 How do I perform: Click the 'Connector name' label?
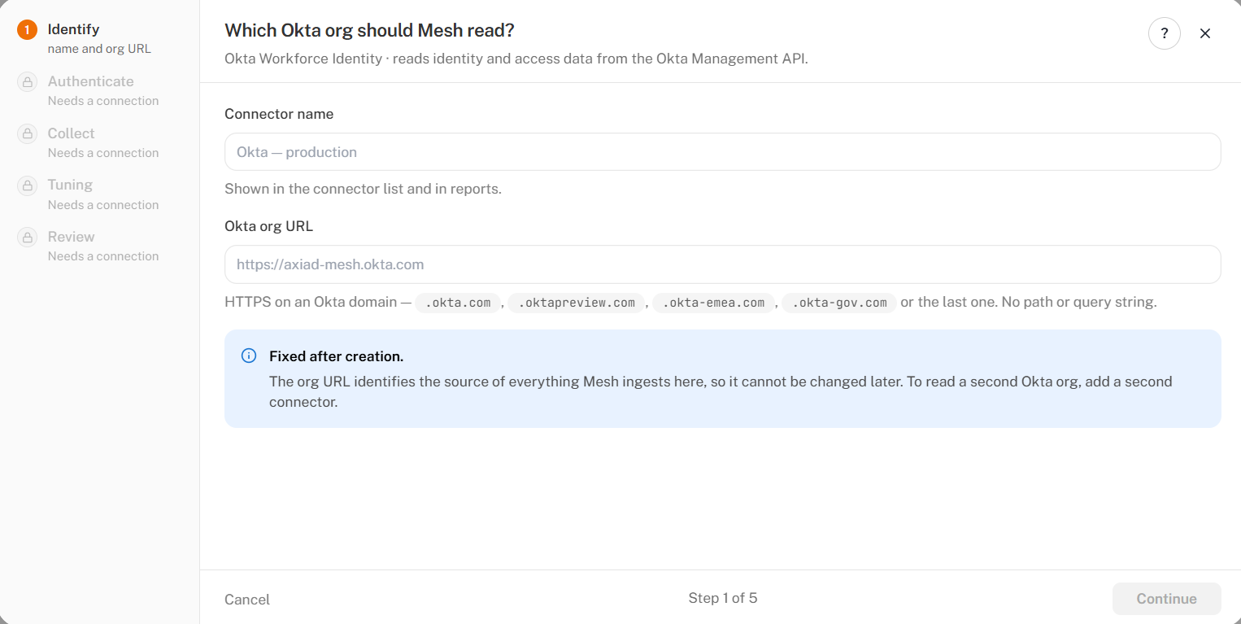[x=279, y=114]
